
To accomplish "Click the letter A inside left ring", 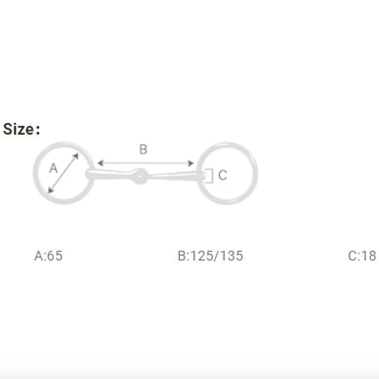I will coord(53,168).
